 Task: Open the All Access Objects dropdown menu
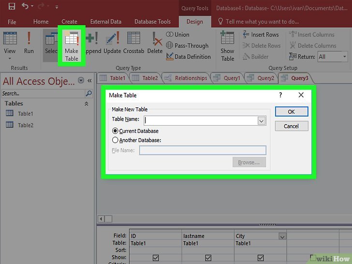tap(81, 80)
